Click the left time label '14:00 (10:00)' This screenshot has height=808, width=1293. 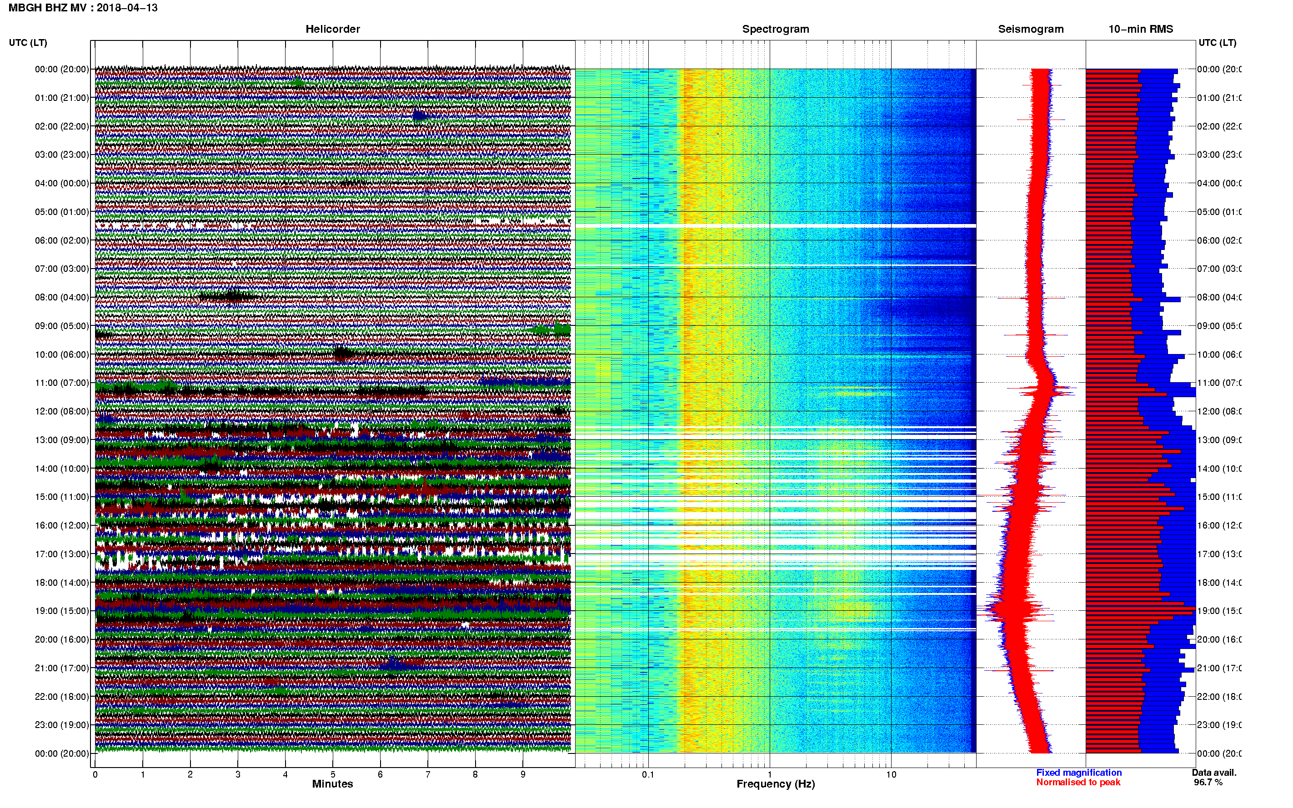[x=62, y=469]
